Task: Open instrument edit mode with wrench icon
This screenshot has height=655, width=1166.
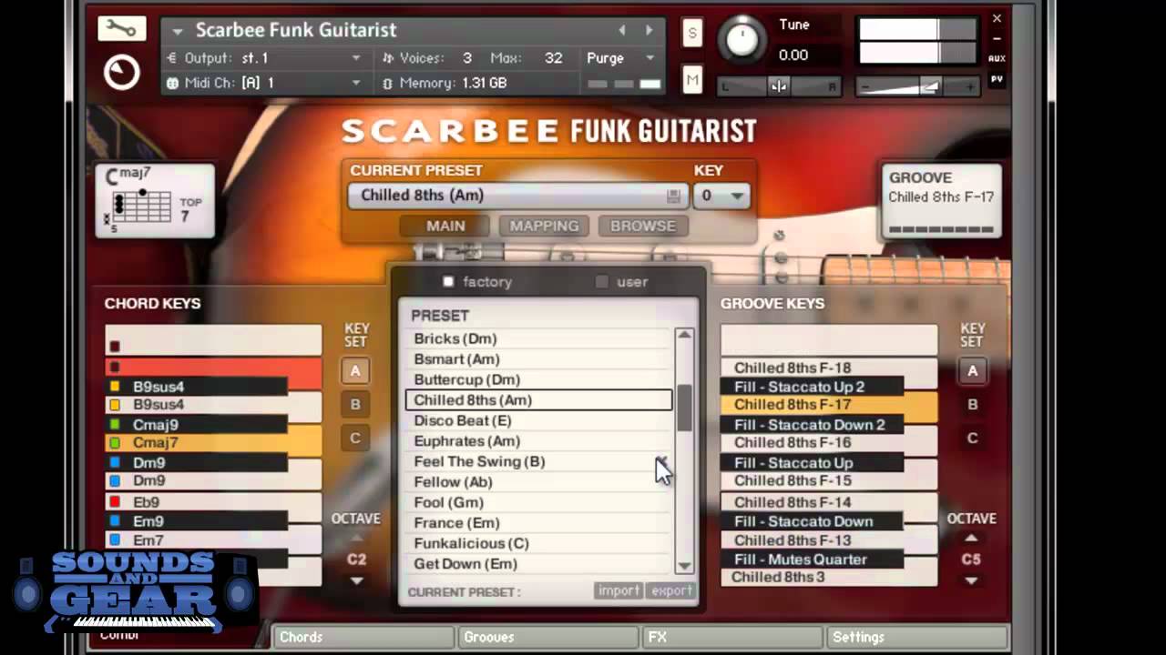Action: click(x=122, y=29)
